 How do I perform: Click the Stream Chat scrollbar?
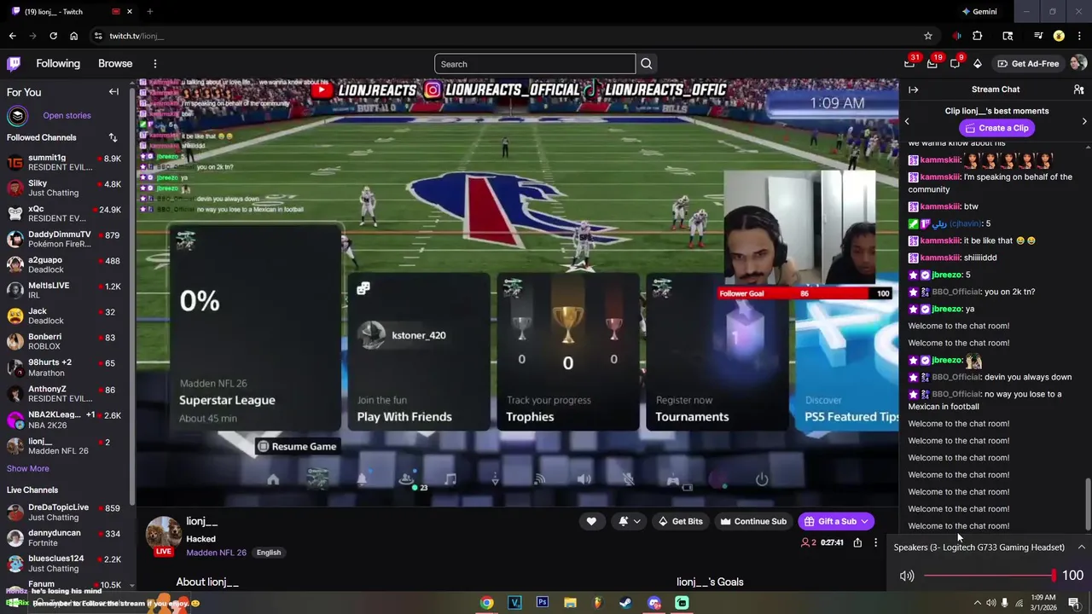click(1087, 505)
